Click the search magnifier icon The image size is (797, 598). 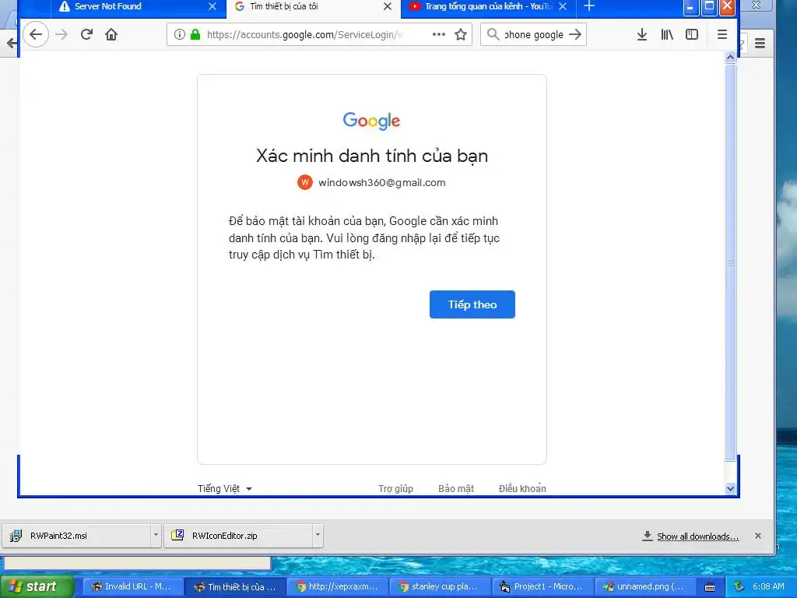pos(493,34)
